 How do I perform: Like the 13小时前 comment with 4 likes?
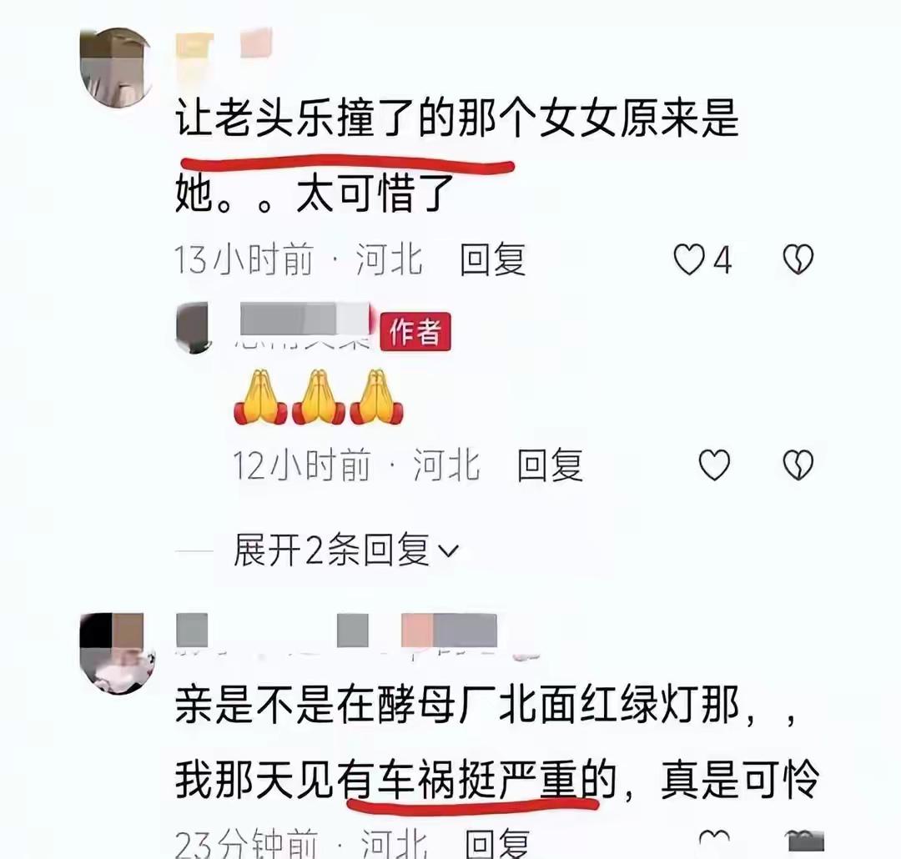click(689, 259)
